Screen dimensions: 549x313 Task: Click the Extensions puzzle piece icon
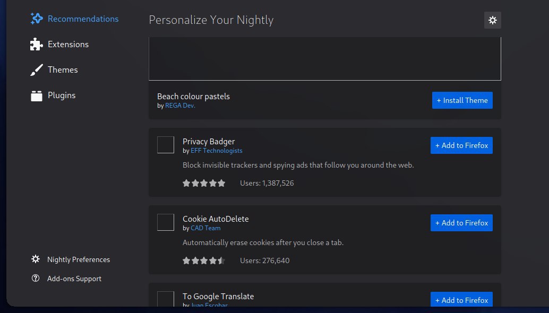(x=37, y=45)
